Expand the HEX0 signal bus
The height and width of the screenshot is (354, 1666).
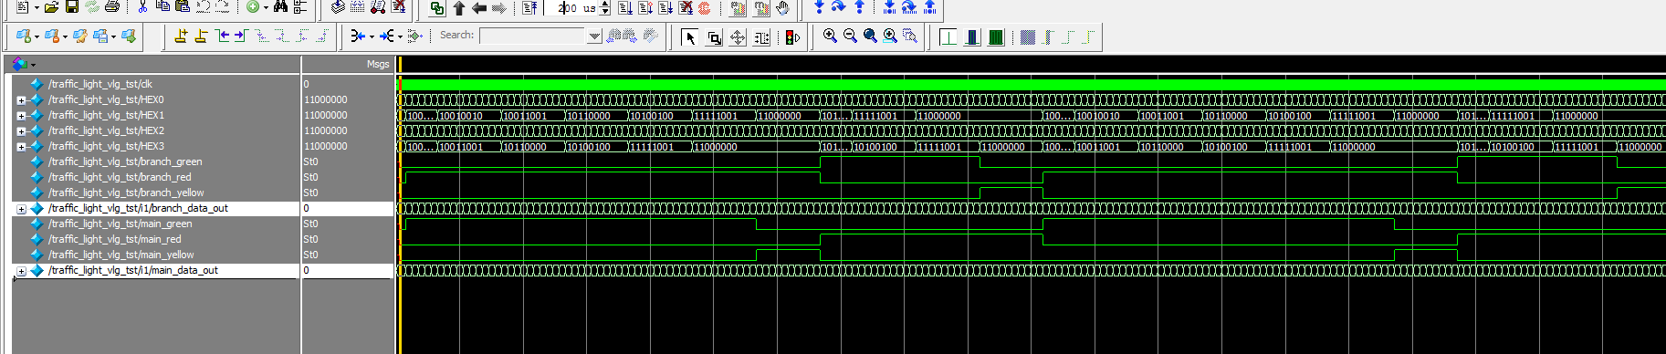tap(21, 100)
